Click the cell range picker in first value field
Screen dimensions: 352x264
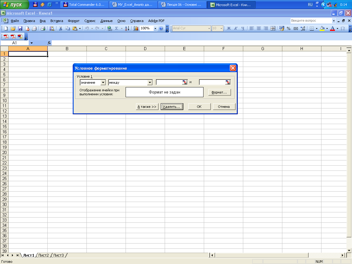(x=185, y=82)
